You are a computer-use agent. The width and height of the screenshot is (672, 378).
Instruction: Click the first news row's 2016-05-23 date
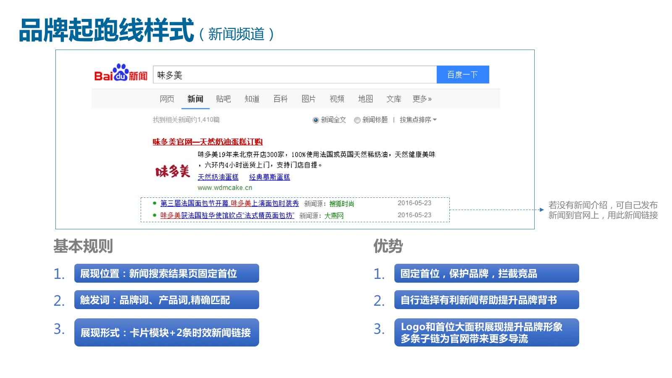click(x=415, y=203)
